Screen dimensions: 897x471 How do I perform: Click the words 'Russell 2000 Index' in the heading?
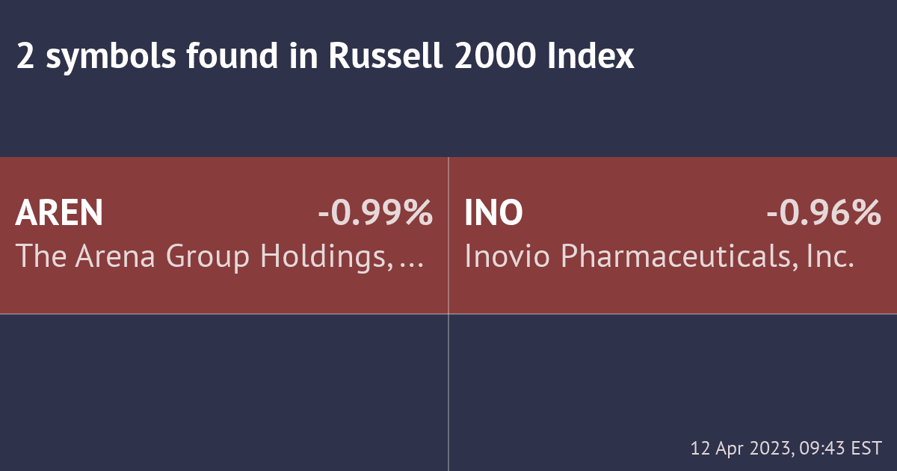(481, 57)
